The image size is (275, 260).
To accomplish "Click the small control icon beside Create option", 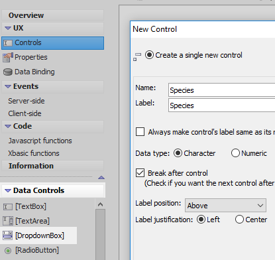I will coord(137,56).
